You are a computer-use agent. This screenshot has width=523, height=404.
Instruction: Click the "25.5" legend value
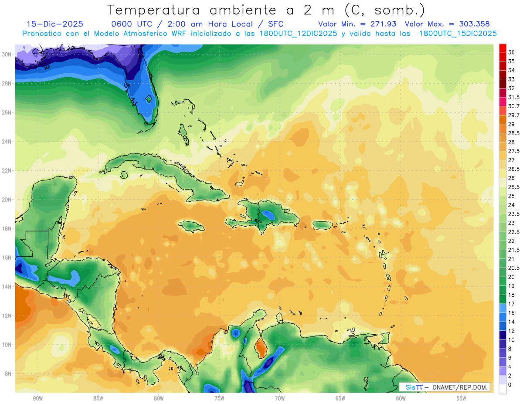(x=514, y=187)
